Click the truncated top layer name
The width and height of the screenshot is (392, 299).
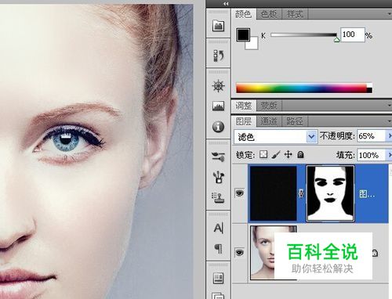point(367,194)
